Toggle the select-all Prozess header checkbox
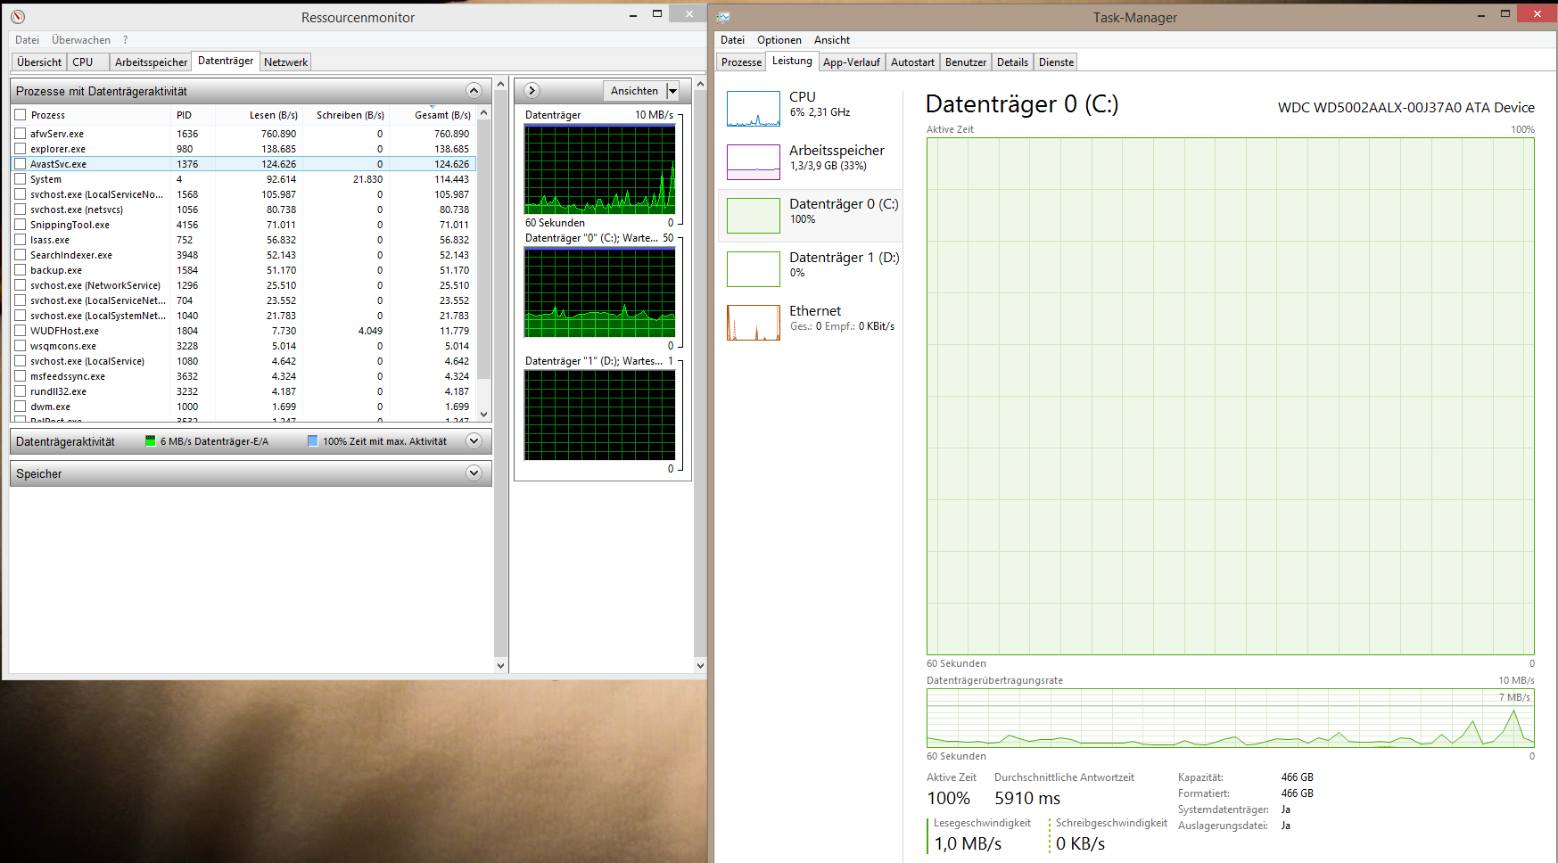The width and height of the screenshot is (1558, 863). click(21, 115)
